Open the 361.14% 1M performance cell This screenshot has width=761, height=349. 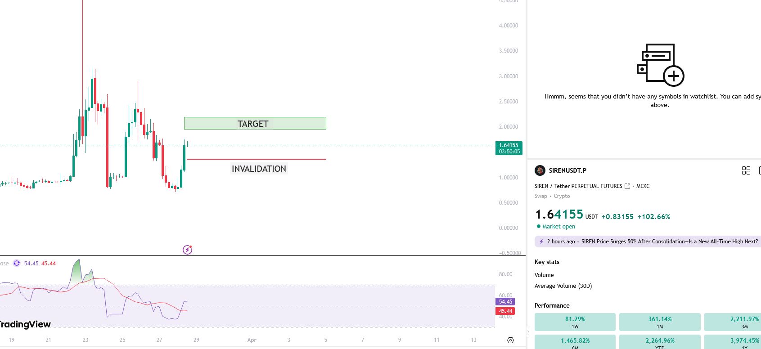point(660,322)
